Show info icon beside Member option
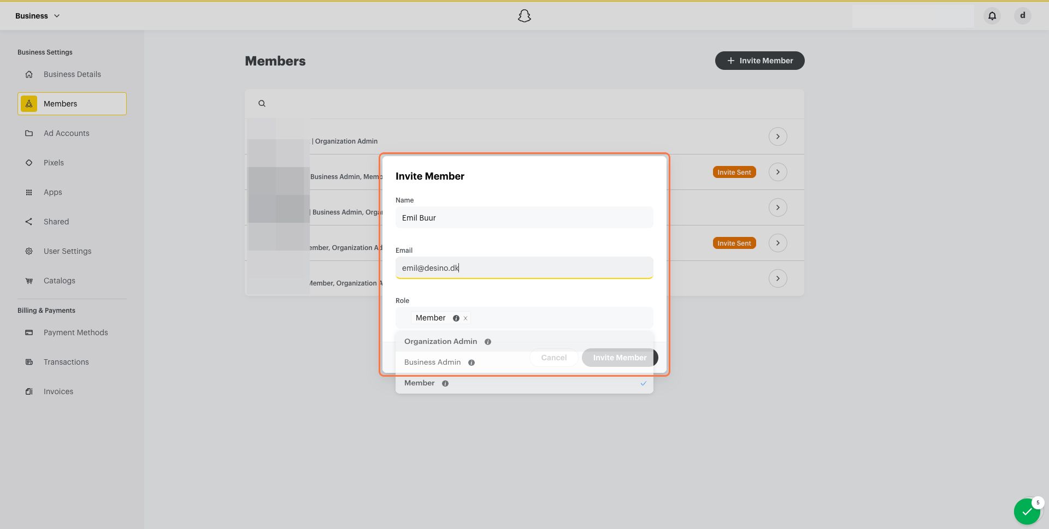 (x=445, y=383)
